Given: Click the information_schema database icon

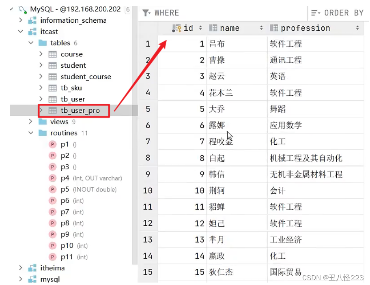Looking at the screenshot, I should point(32,21).
